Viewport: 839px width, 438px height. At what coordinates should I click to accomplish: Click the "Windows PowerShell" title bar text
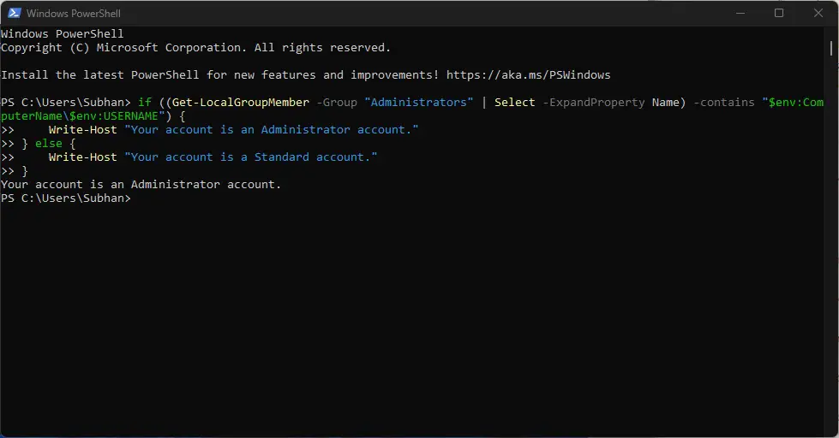(x=74, y=13)
